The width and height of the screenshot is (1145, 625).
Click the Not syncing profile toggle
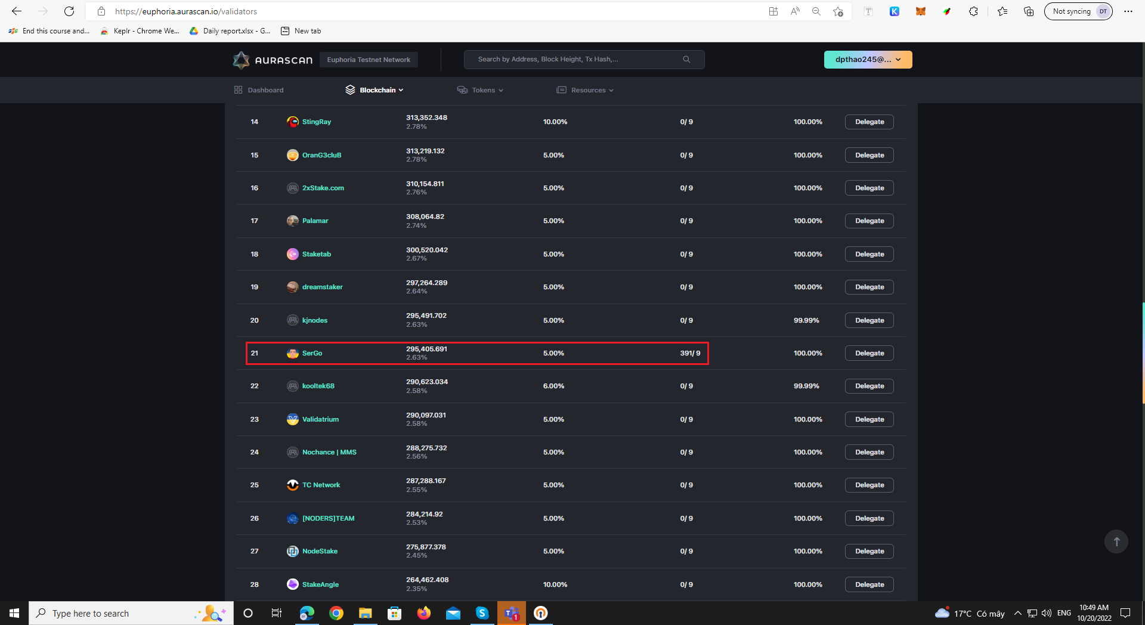(1078, 11)
